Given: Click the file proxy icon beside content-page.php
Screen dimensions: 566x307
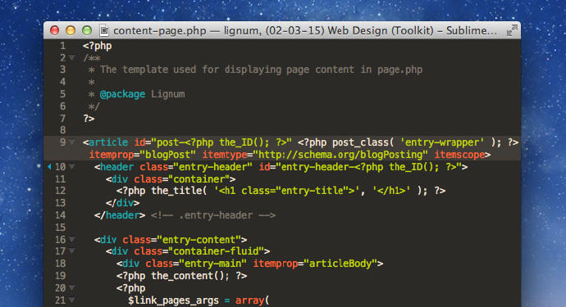Looking at the screenshot, I should [104, 30].
